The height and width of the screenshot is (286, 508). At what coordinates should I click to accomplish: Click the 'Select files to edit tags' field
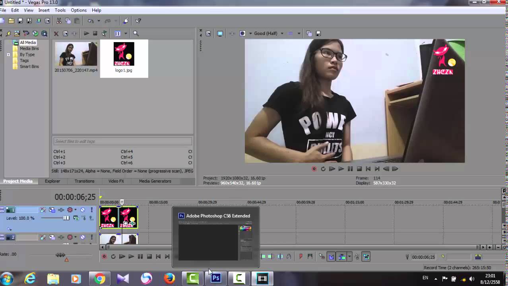click(x=123, y=141)
